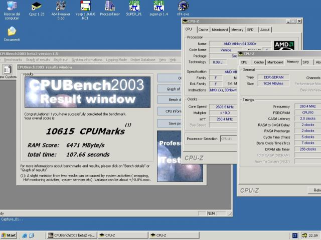The image size is (321, 240).
Task: Select the CPU tab in front CPU-Z window
Action: click(244, 62)
